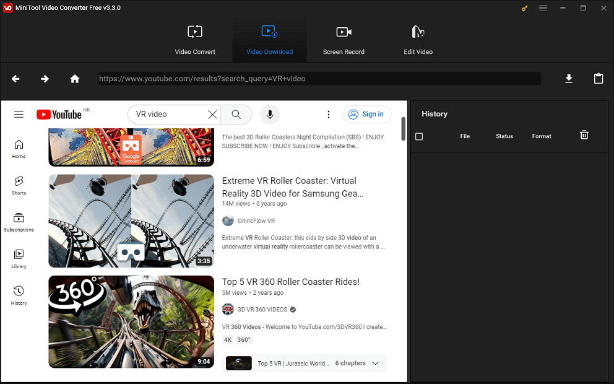Click the 360° badge

(244, 340)
